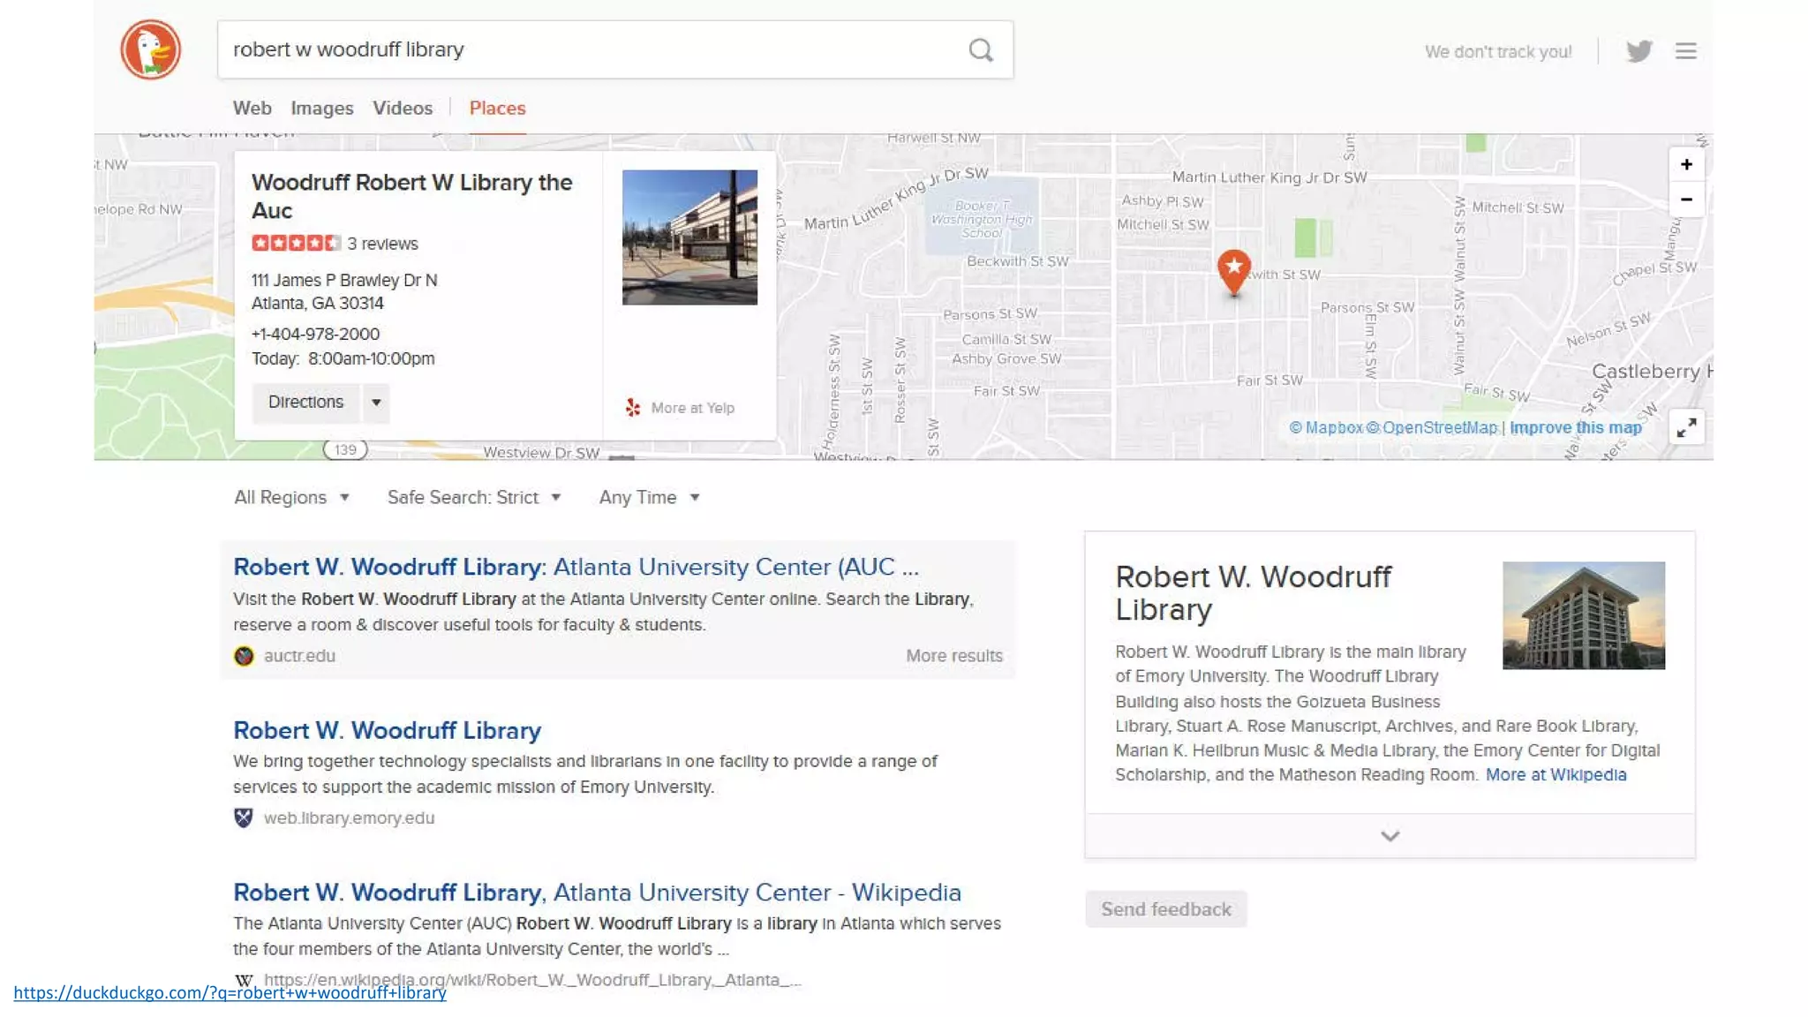Click the en.wikipedia.org result URL
Image resolution: width=1808 pixels, height=1017 pixels.
532,980
